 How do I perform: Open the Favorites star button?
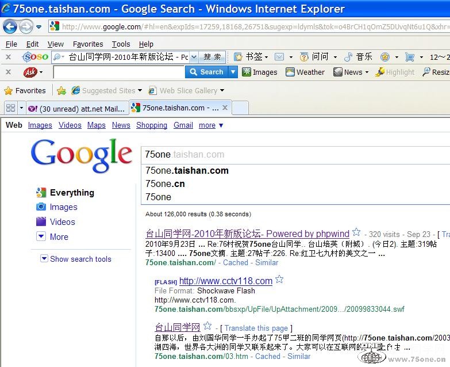pos(25,91)
